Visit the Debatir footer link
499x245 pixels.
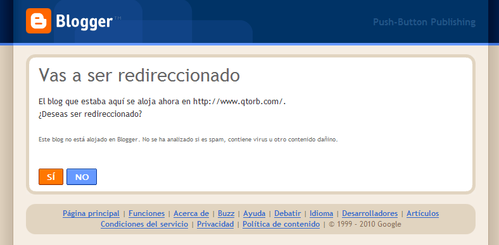coord(287,213)
